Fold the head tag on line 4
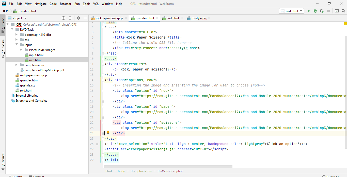 (x=103, y=27)
